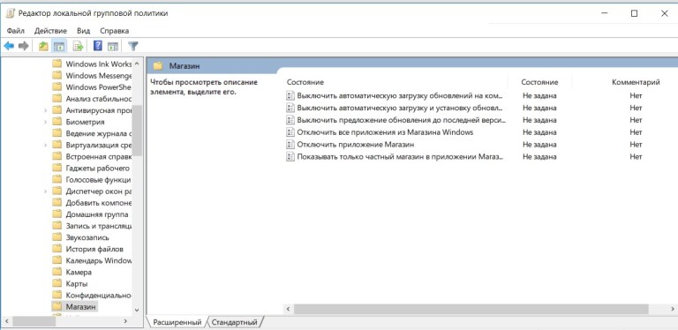Switch to the Расширенный tab
This screenshot has height=330, width=678.
177,322
